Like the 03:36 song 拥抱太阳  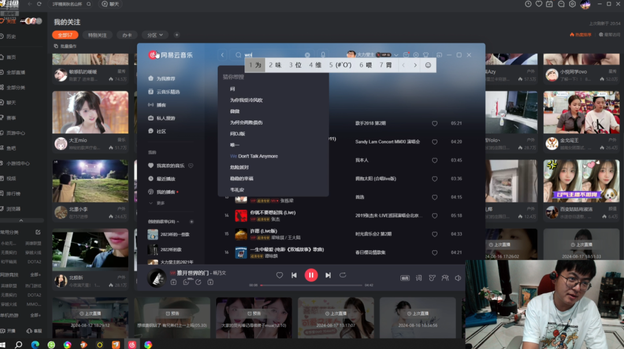[434, 179]
